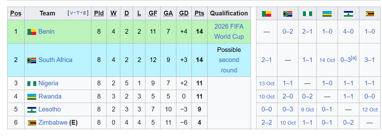Click the Benin flag icon in team column

tap(32, 32)
